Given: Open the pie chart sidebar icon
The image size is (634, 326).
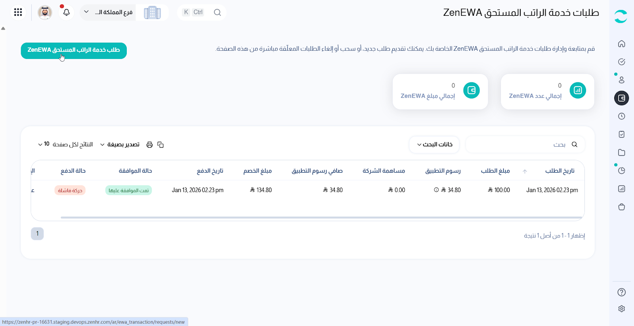Looking at the screenshot, I should click(621, 171).
